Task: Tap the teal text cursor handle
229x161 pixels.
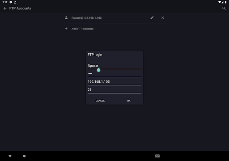Action: pyautogui.click(x=98, y=70)
